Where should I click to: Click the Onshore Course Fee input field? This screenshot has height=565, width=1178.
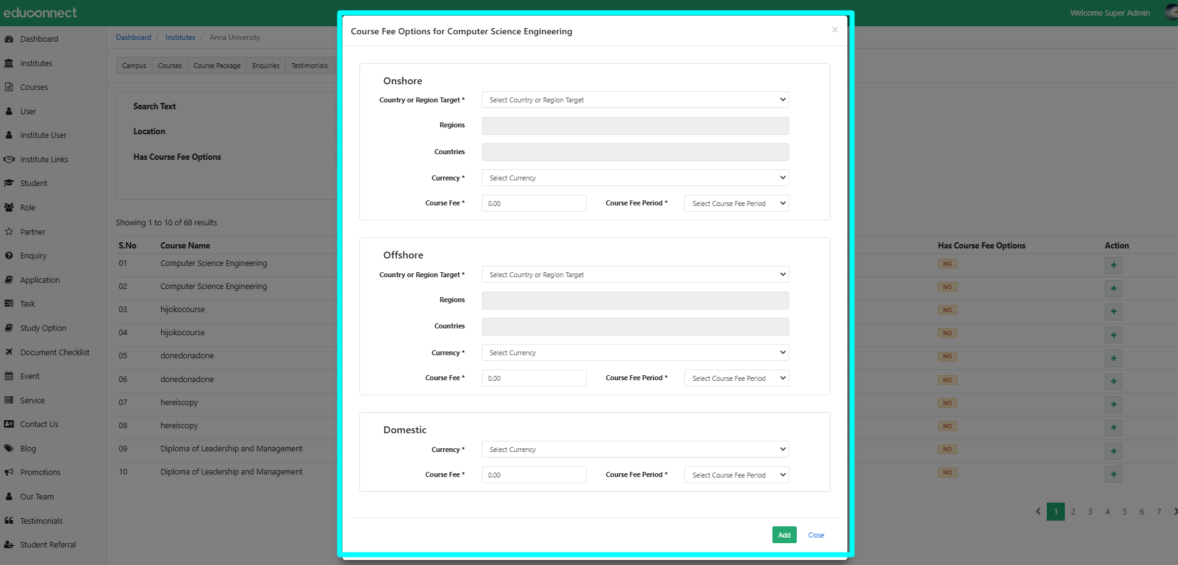tap(534, 204)
